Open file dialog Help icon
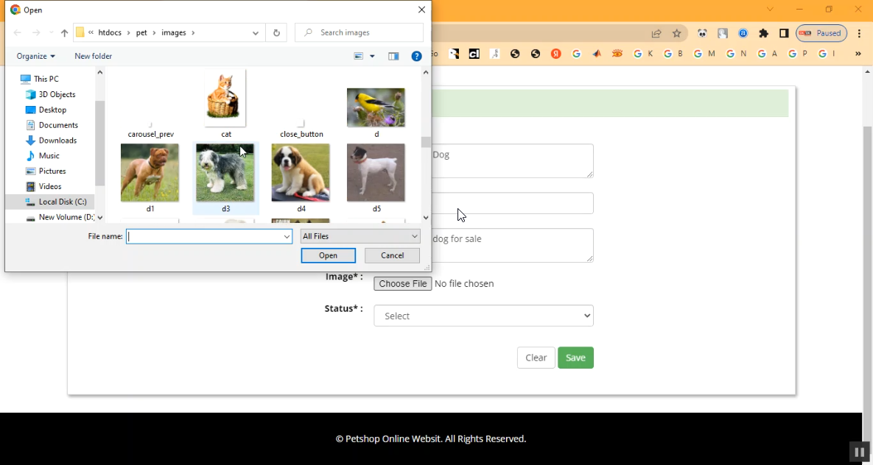 [x=416, y=57]
